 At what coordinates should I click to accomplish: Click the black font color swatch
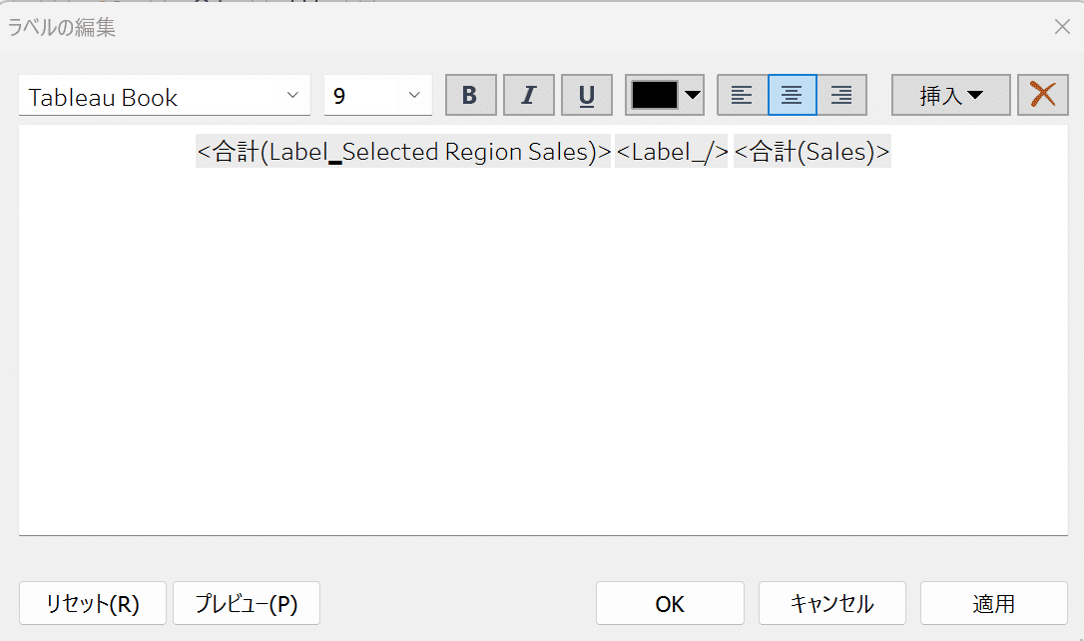click(654, 95)
